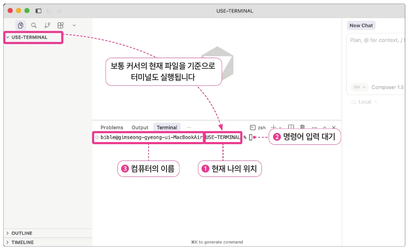The height and width of the screenshot is (250, 408).
Task: Maximize the window with green button
Action: (x=27, y=11)
